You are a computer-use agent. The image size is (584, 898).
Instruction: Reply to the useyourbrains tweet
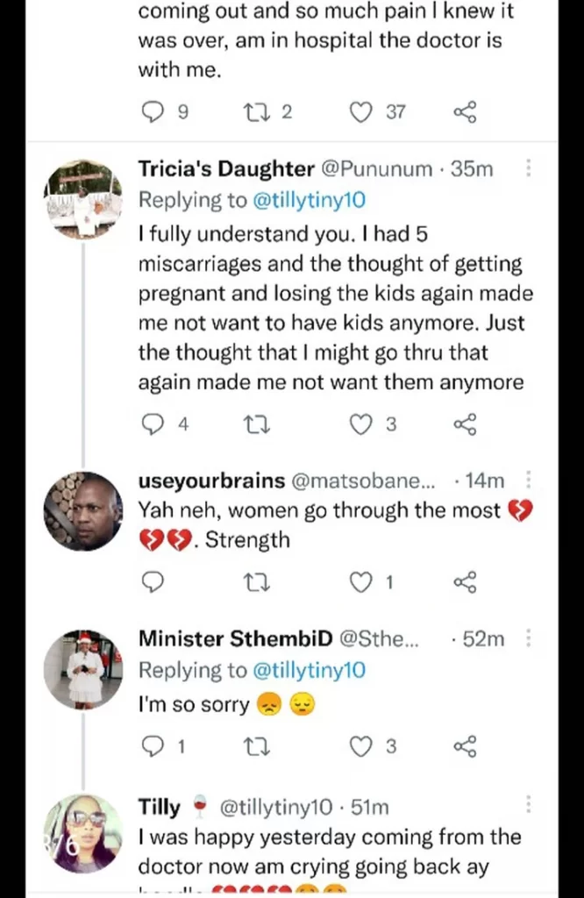(x=153, y=581)
